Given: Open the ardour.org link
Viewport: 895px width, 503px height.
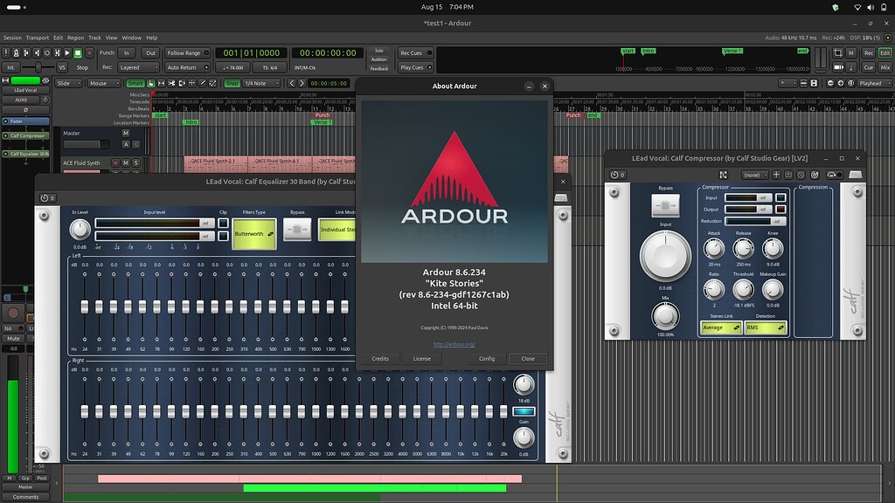Looking at the screenshot, I should pyautogui.click(x=454, y=344).
